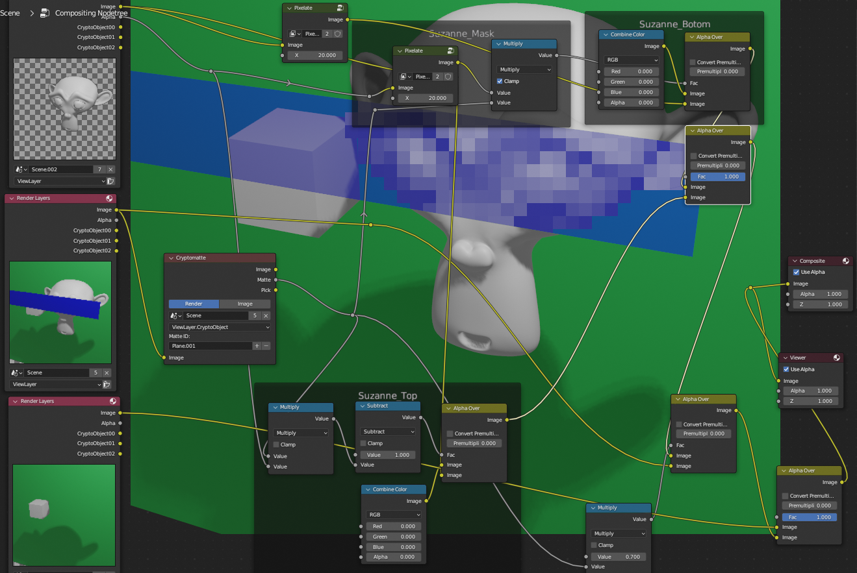Click the Scene breadcrumb
857x573 pixels.
pos(10,13)
